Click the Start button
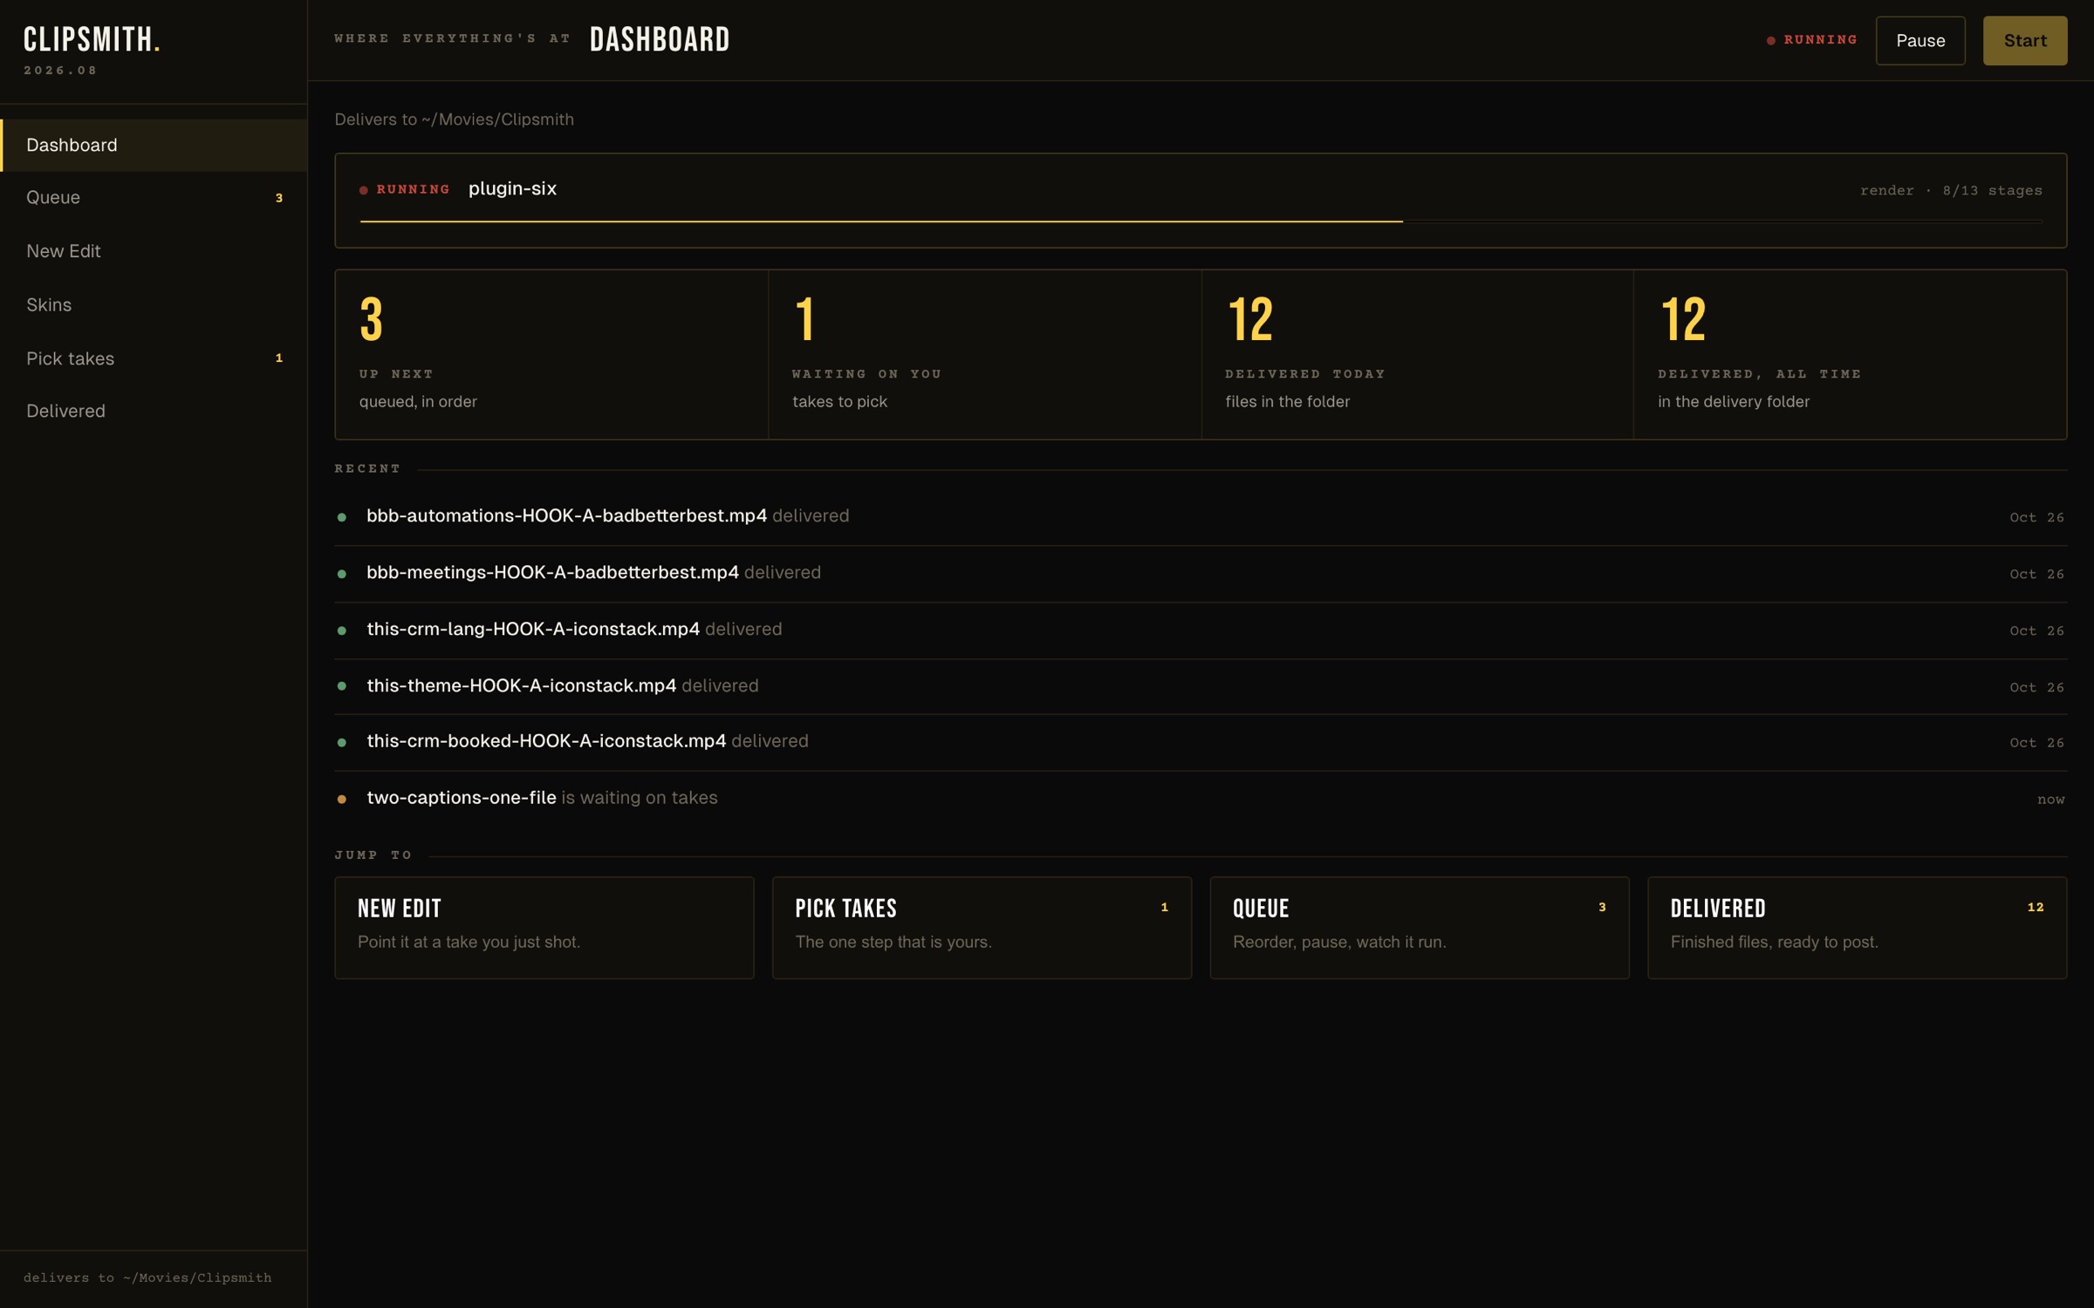This screenshot has height=1308, width=2094. coord(2024,40)
